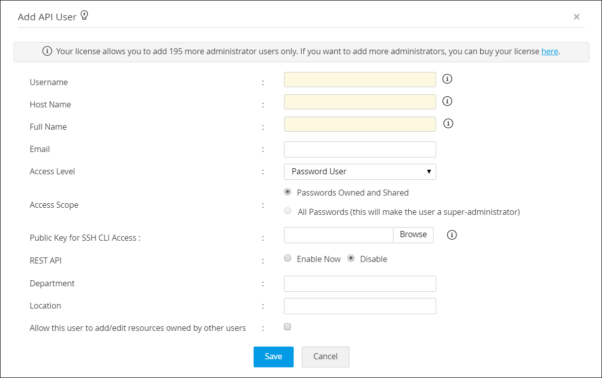Open the Access Level dropdown

pyautogui.click(x=360, y=172)
